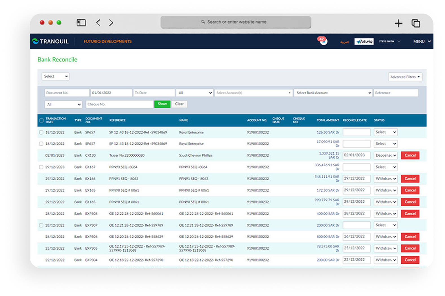
Task: Open the Steve Smith user menu
Action: pyautogui.click(x=389, y=42)
